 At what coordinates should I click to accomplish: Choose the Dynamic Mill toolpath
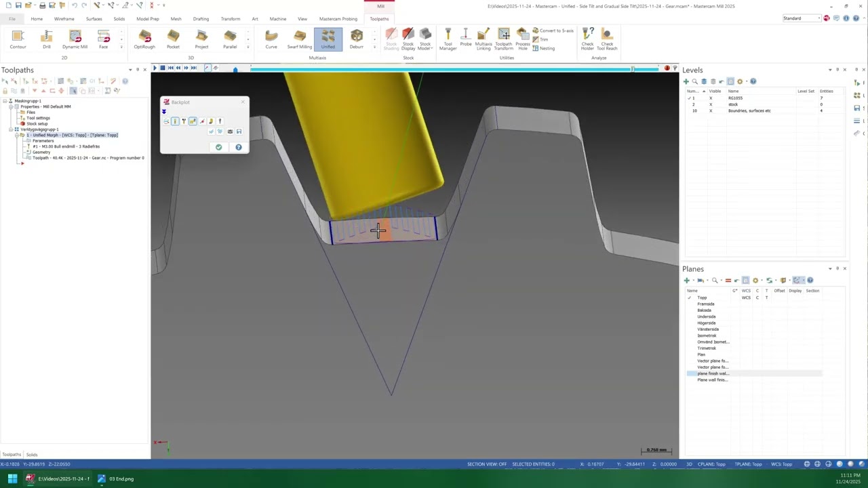tap(75, 39)
